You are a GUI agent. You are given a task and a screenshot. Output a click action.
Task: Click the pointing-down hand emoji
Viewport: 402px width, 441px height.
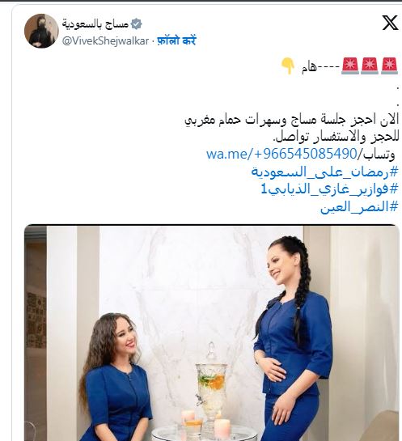288,66
